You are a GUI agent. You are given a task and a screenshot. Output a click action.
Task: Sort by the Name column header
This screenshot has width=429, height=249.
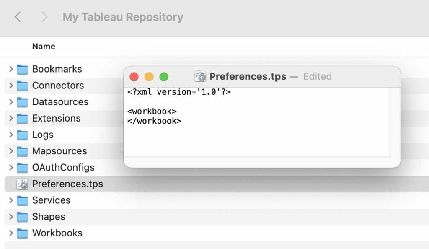click(44, 47)
